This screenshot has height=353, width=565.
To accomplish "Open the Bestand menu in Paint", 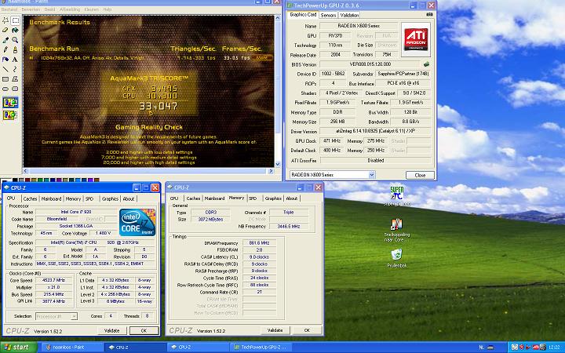I will (9, 9).
